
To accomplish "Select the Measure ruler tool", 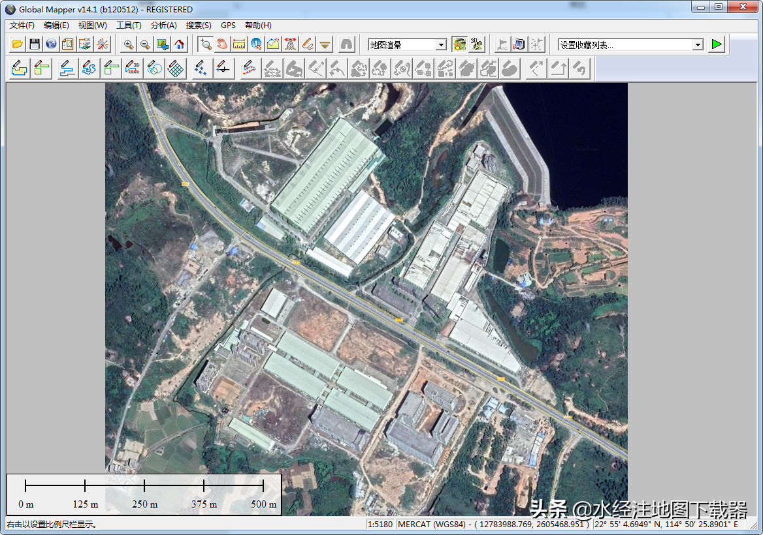I will coord(239,44).
